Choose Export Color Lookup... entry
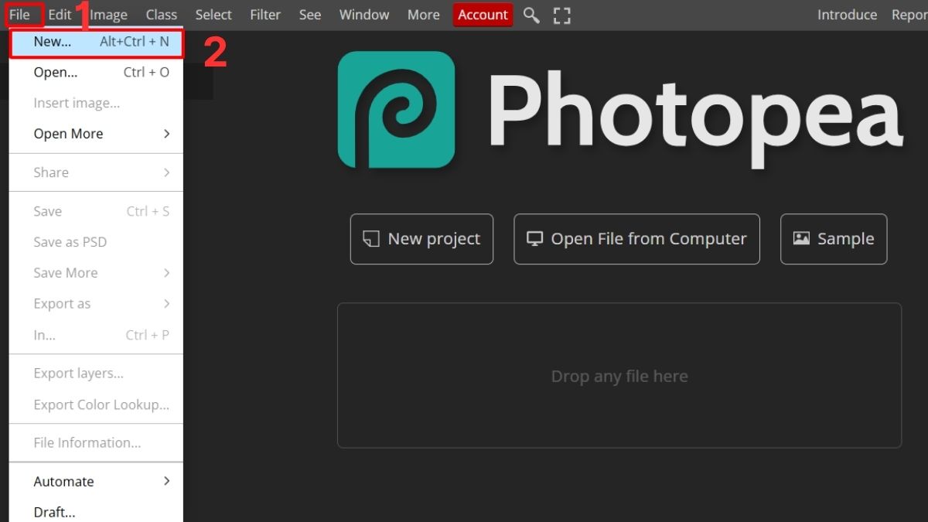This screenshot has width=928, height=522. [x=97, y=404]
